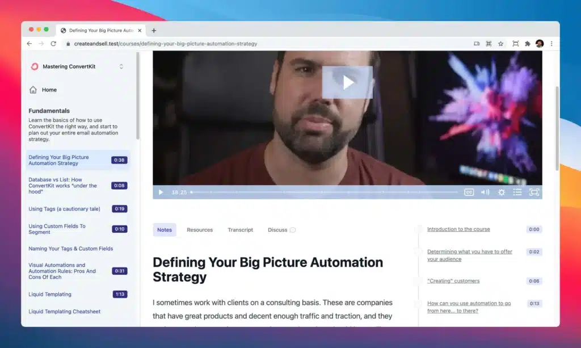Open a new browser tab
581x348 pixels.
tap(154, 31)
